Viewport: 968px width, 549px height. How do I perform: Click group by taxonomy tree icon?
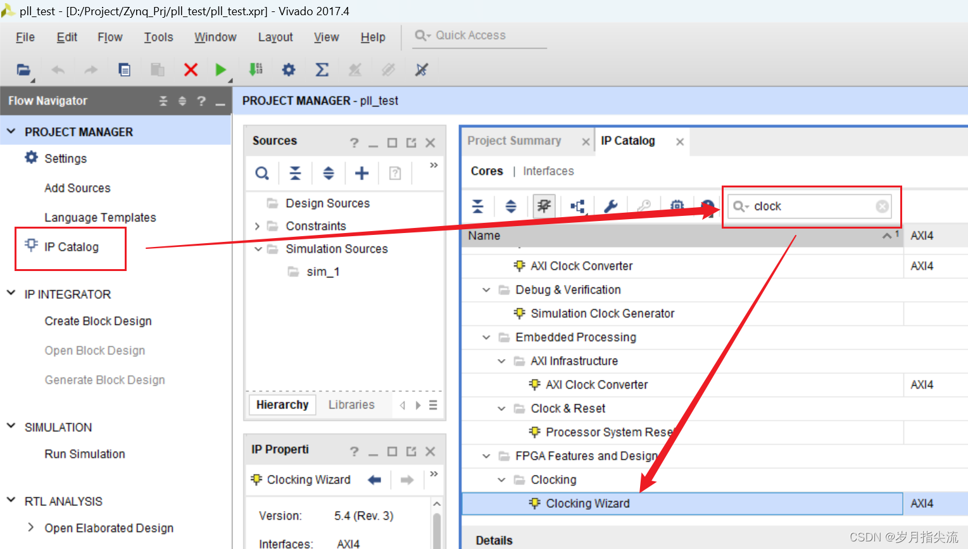coord(577,206)
